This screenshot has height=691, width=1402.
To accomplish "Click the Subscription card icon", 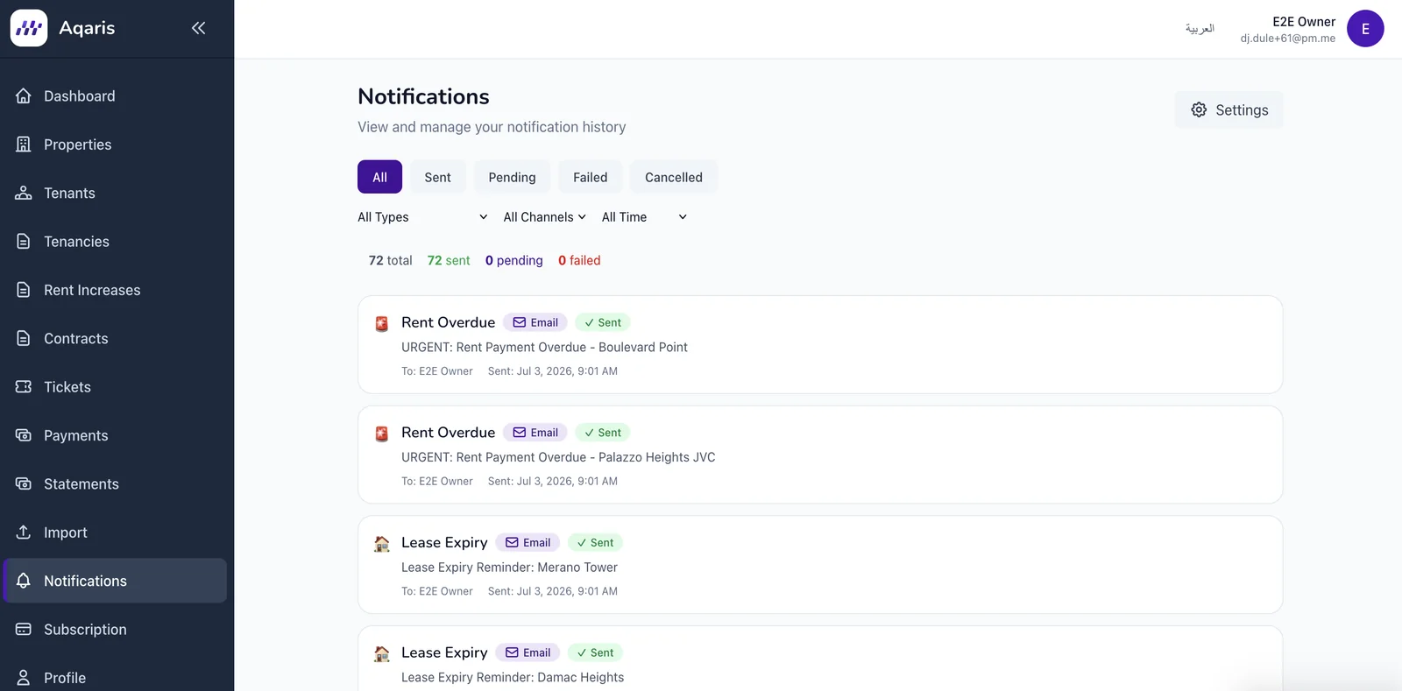I will (24, 629).
